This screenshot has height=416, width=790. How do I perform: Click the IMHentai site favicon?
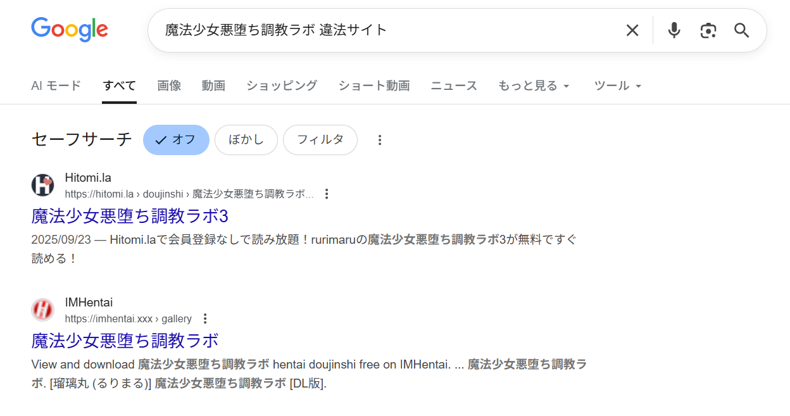pyautogui.click(x=42, y=310)
